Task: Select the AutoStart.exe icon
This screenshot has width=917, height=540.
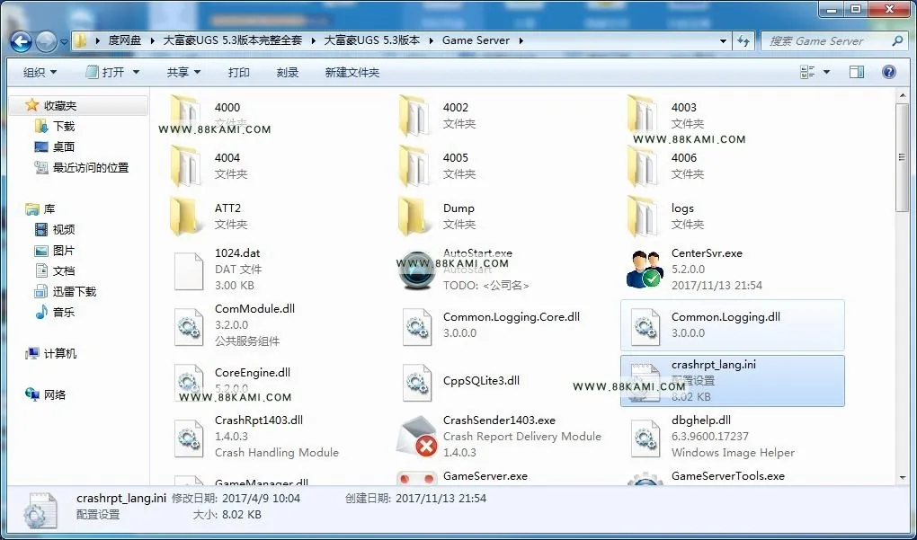Action: pyautogui.click(x=416, y=270)
